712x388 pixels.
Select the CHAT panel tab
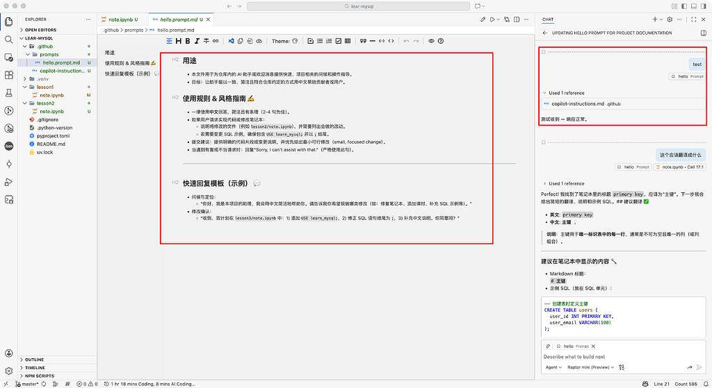[x=548, y=19]
